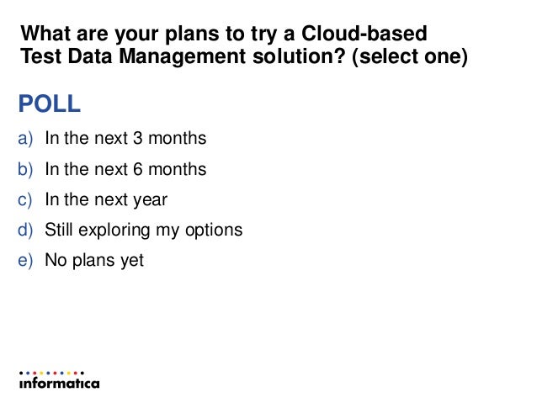537x403 pixels.
Task: Click the blue POLL heading
Action: tap(50, 104)
